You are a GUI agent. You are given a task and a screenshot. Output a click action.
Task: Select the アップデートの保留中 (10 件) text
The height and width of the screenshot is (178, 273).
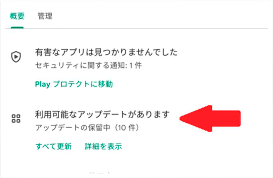click(x=87, y=128)
